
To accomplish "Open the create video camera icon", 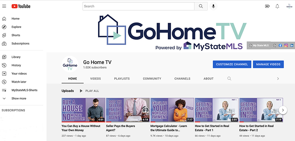I will click(x=267, y=6).
